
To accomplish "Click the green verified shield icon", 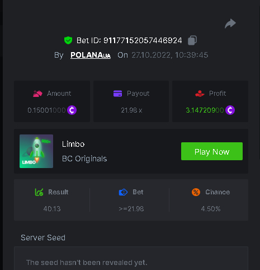I will (x=68, y=40).
